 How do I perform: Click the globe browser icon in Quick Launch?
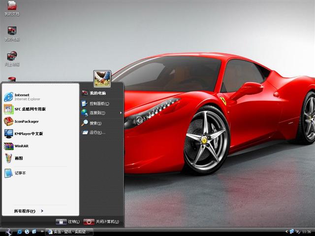pos(27,232)
